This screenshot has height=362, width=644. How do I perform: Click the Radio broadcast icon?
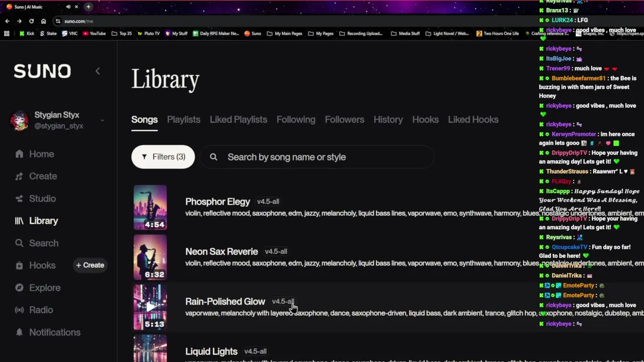19,310
